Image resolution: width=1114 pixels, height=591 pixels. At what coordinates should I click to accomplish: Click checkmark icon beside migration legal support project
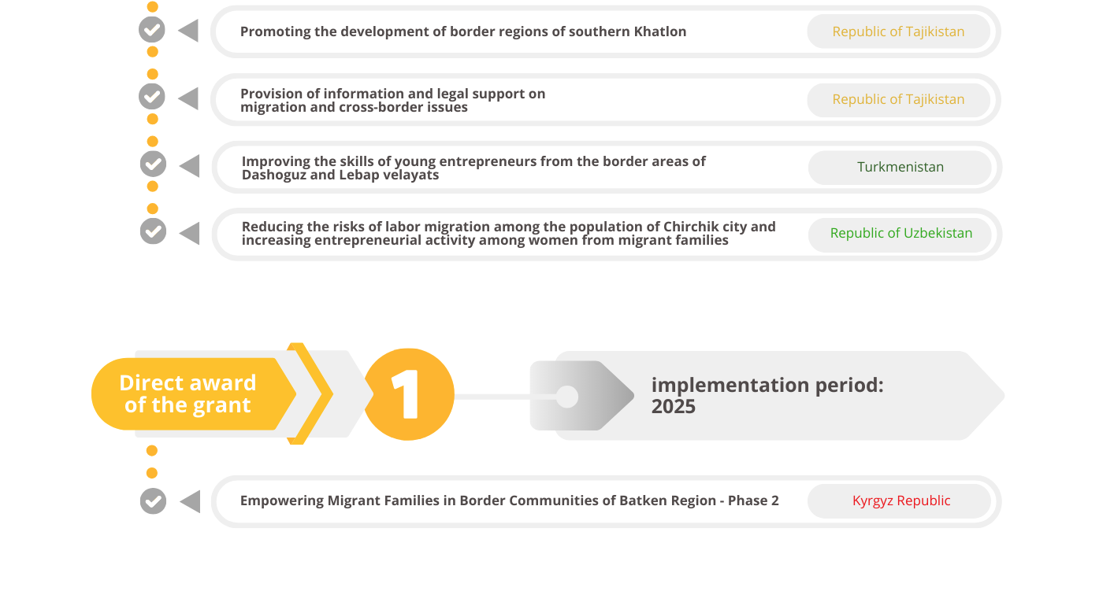click(152, 97)
